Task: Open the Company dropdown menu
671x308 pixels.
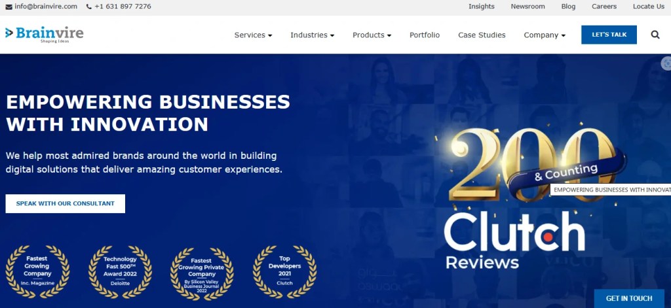Action: pyautogui.click(x=545, y=35)
